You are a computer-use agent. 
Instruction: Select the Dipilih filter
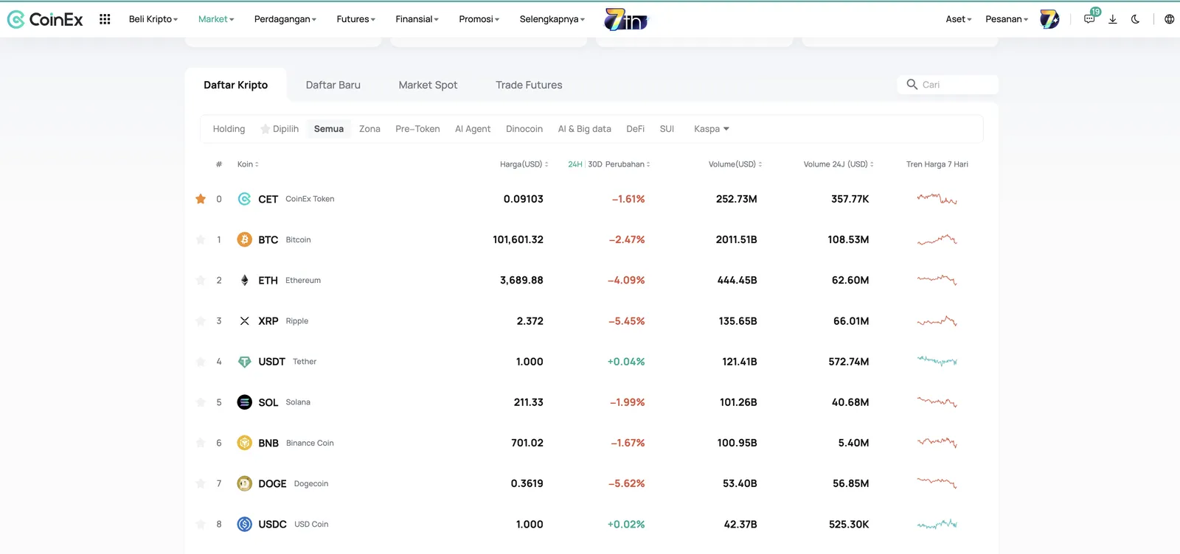pos(280,129)
